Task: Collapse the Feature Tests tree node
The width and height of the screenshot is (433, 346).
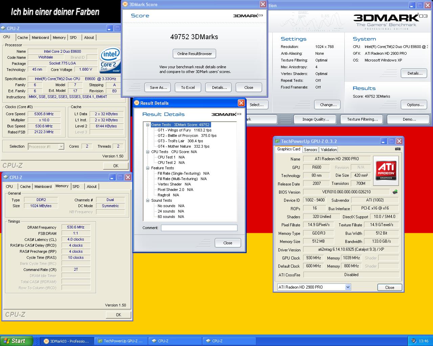Action: tap(148, 168)
